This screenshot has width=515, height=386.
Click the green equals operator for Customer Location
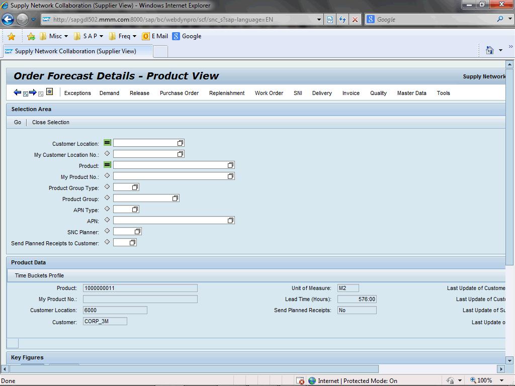pos(107,142)
